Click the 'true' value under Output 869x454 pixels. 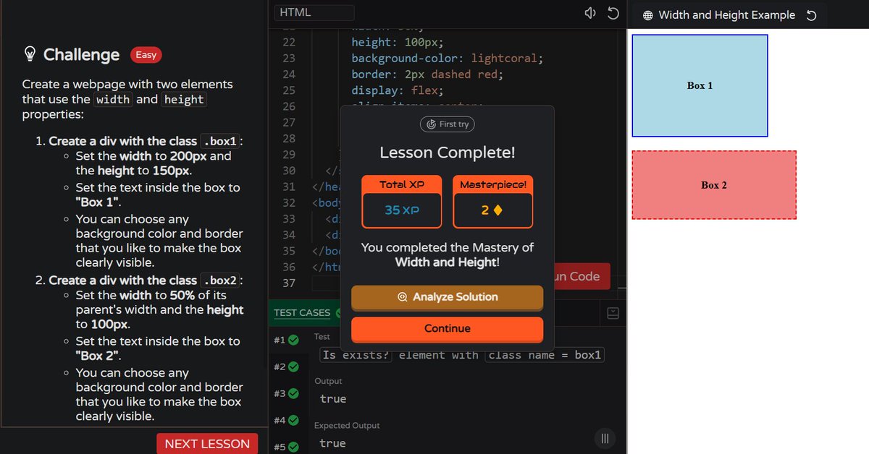click(333, 399)
